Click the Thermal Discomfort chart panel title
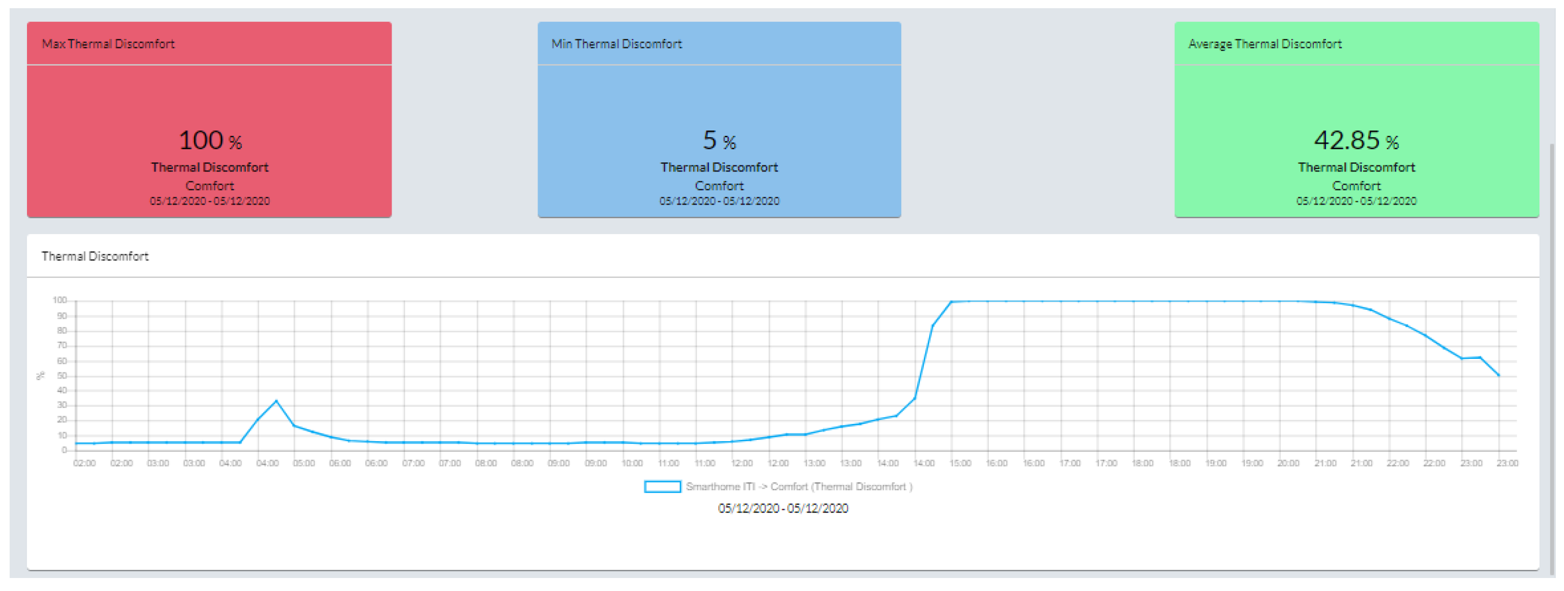 pyautogui.click(x=95, y=256)
